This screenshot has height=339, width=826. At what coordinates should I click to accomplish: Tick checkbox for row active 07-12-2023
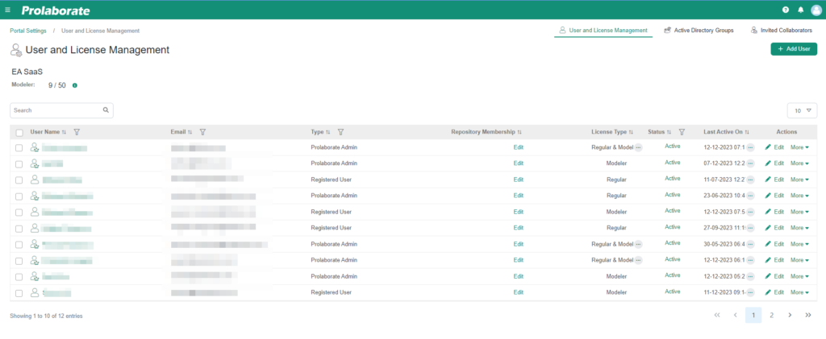19,164
